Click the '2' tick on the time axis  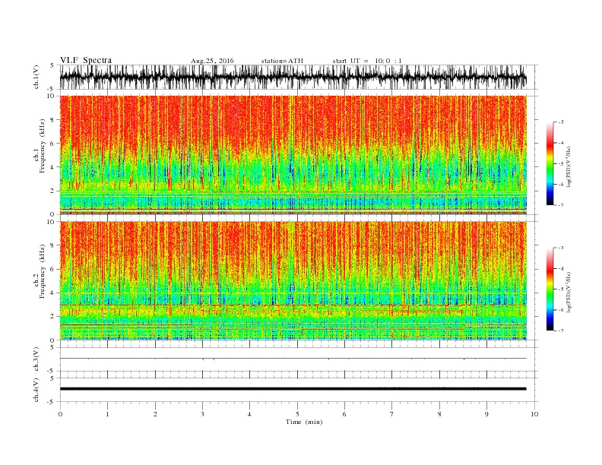pos(155,414)
